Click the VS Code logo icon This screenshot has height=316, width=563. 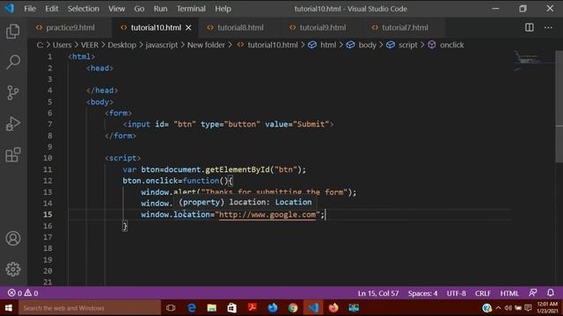click(10, 8)
